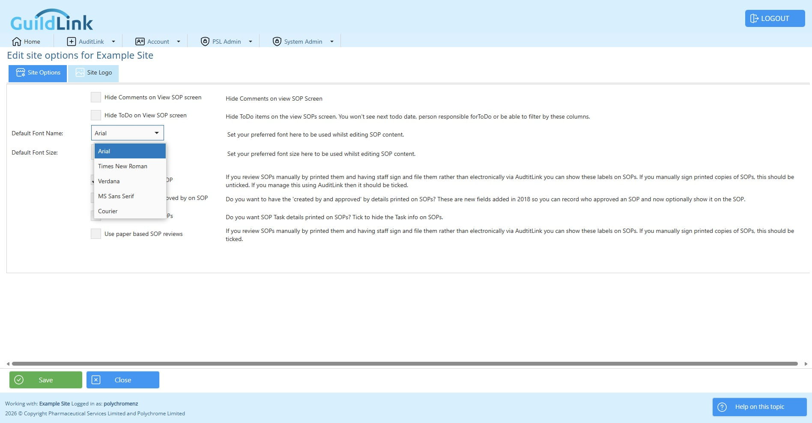Open the Site Options tab
Screen dimensions: 812x423
[38, 73]
